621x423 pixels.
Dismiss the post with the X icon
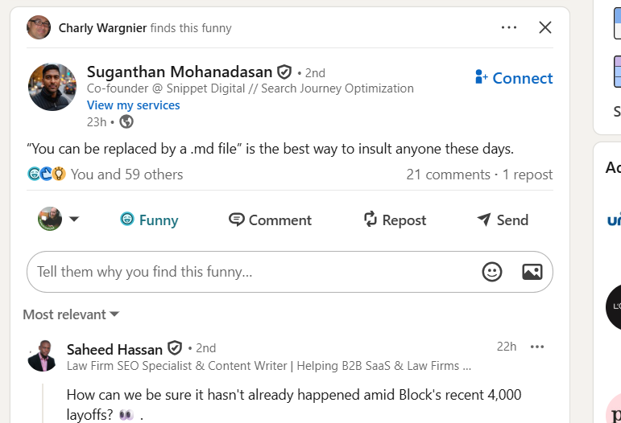pos(545,27)
